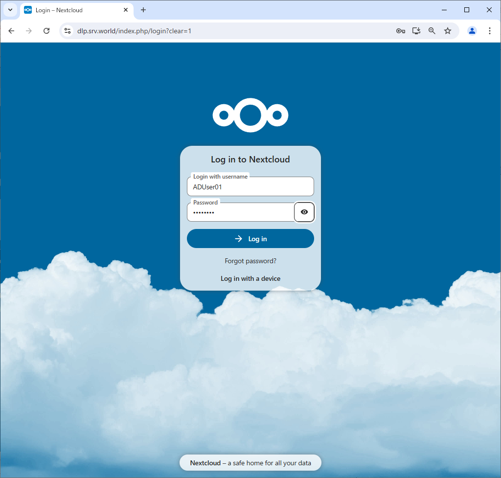
Task: Click the install app icon
Action: [416, 31]
